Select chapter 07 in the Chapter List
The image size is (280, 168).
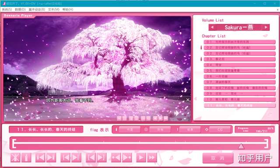pos(240,82)
